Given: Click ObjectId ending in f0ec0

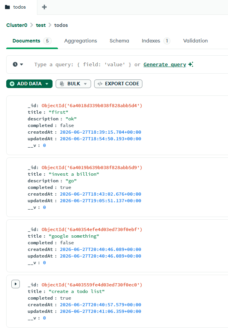Looking at the screenshot, I should coord(92,285).
